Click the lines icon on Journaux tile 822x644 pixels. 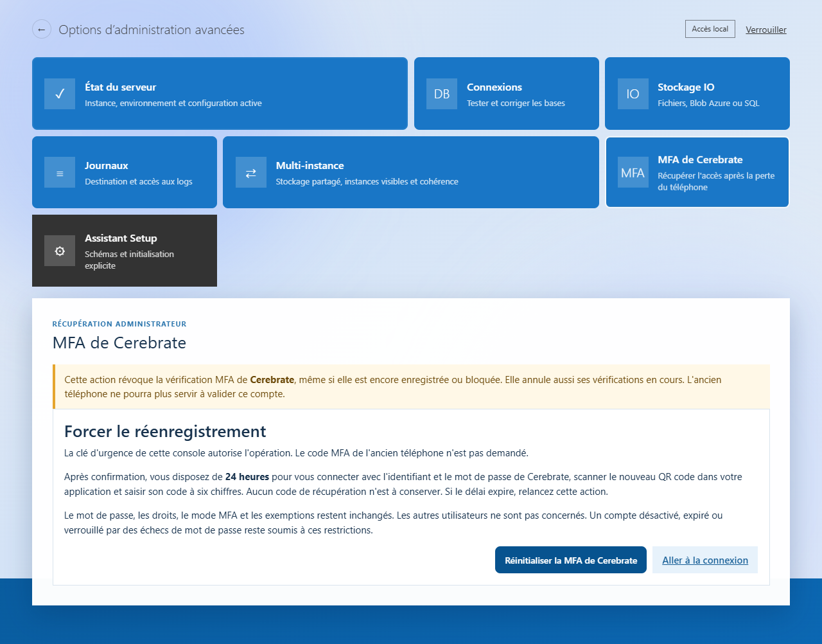click(60, 172)
